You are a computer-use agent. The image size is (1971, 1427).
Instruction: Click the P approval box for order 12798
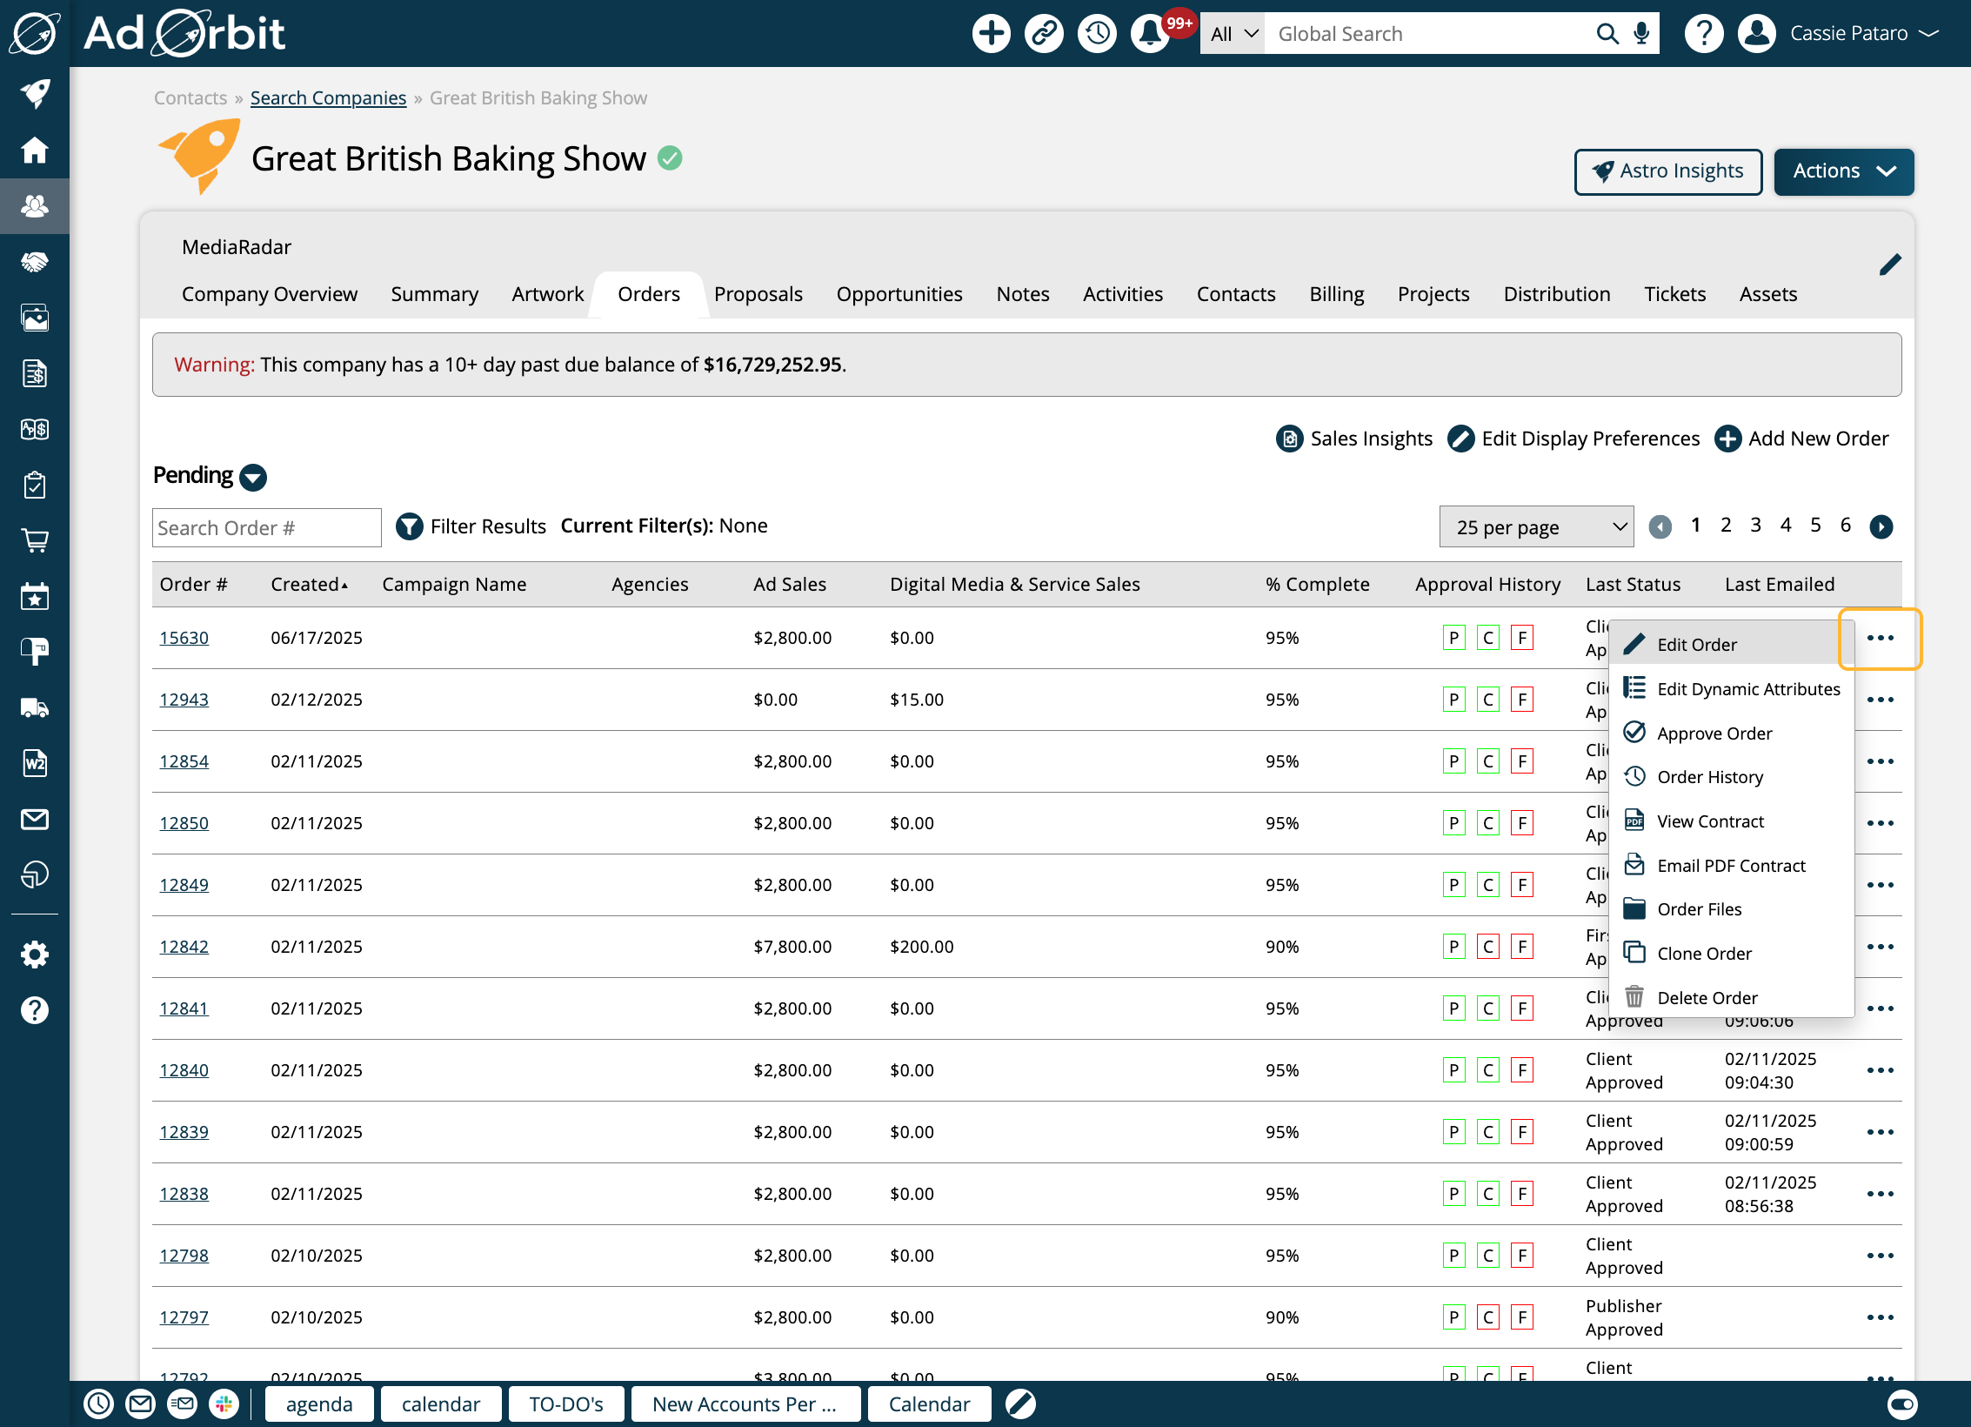coord(1453,1256)
